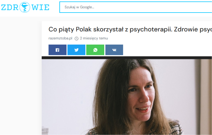Click the caduceus emblem in Zdrowie logo
Screen dimensions: 212x135
pos(25,7)
